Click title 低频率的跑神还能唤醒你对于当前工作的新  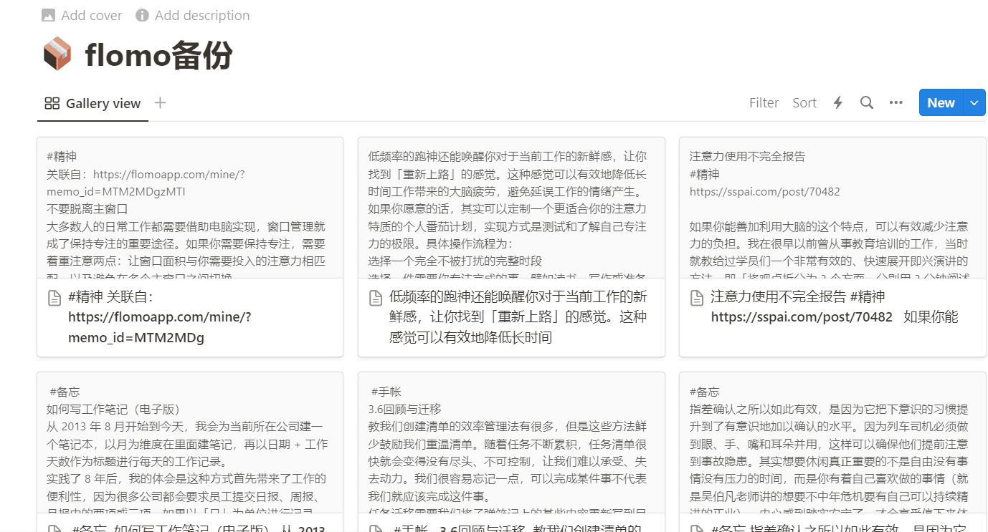518,317
